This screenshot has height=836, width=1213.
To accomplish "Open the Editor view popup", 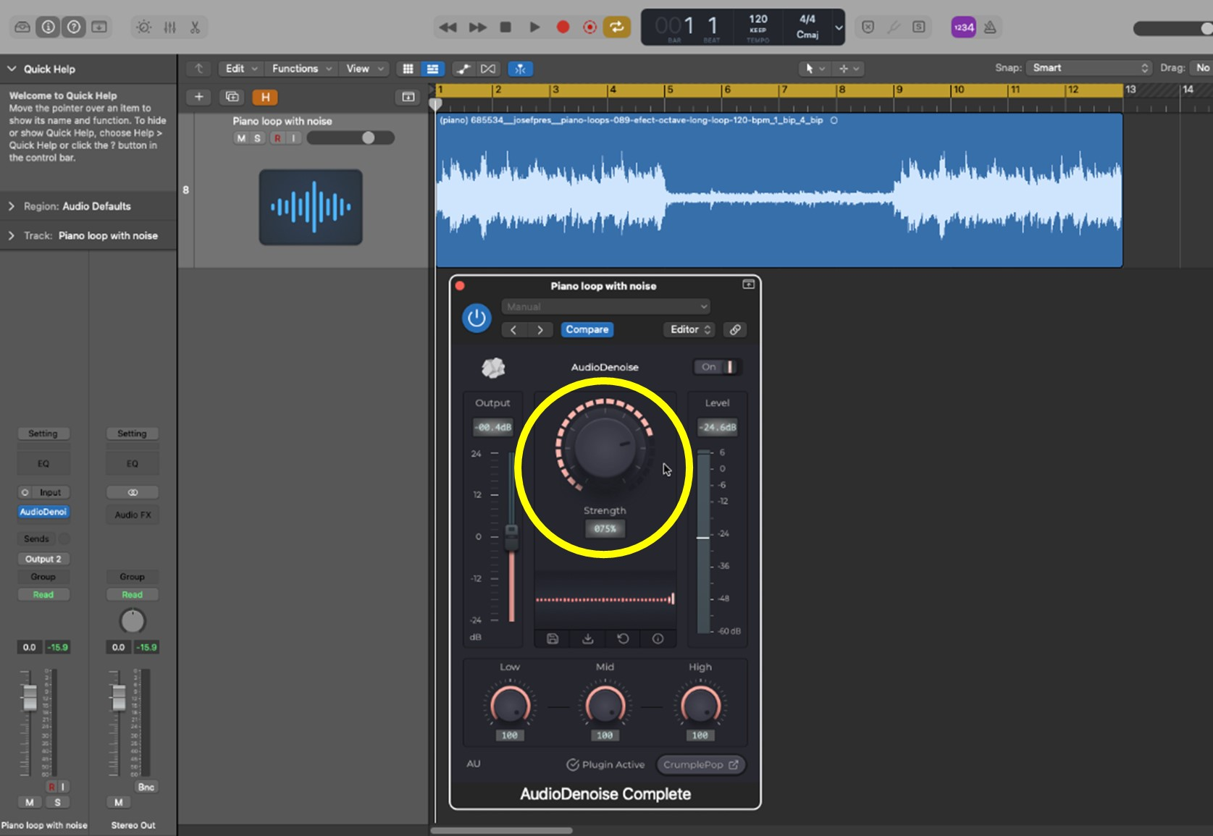I will click(691, 330).
